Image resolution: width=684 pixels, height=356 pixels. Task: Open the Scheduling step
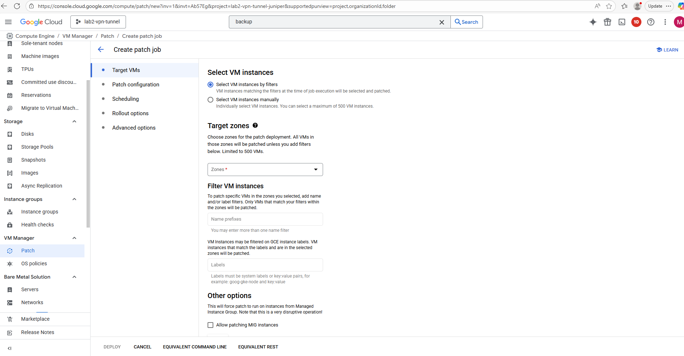145,99
